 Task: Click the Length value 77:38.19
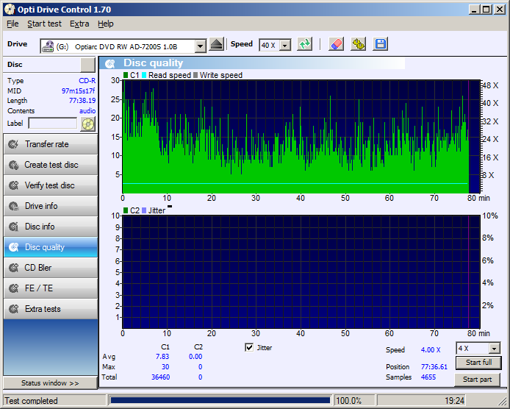(x=82, y=101)
